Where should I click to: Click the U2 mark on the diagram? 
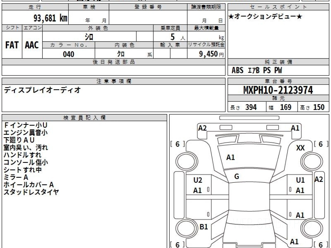pos(198,180)
